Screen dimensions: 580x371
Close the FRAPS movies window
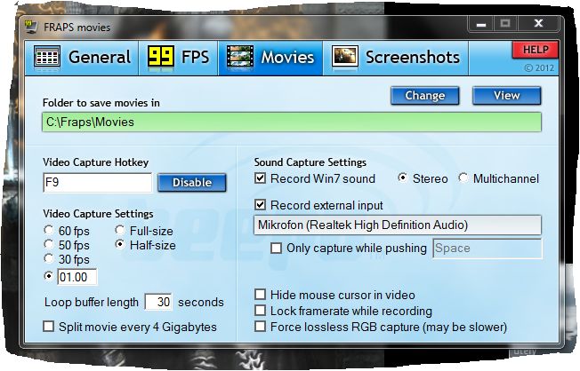coord(538,24)
